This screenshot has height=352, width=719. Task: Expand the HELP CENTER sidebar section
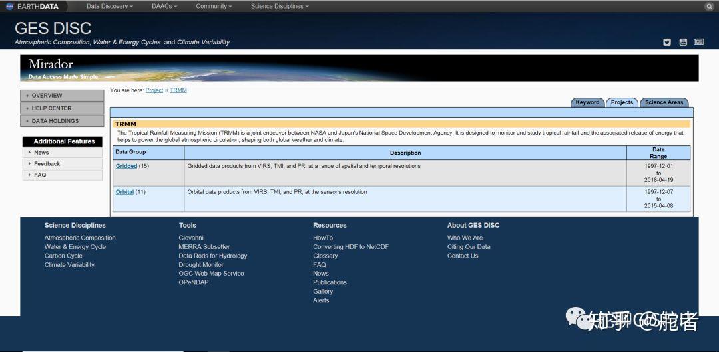[x=62, y=108]
